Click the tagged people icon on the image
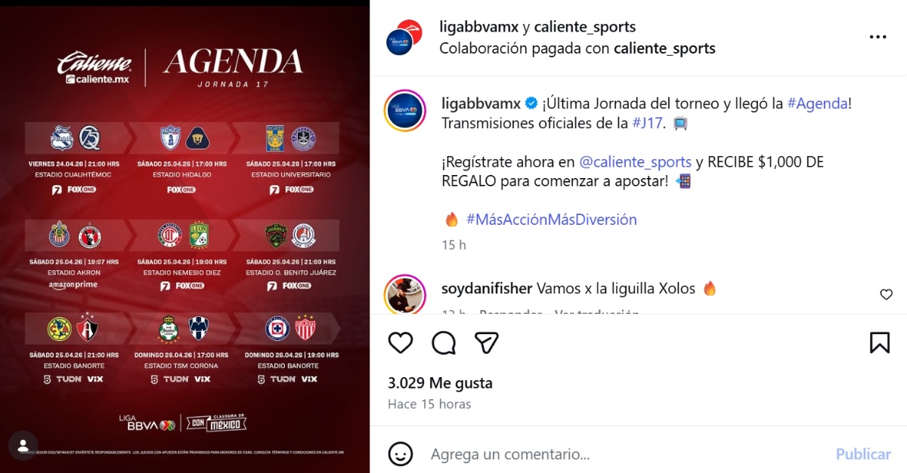This screenshot has height=473, width=907. click(23, 445)
